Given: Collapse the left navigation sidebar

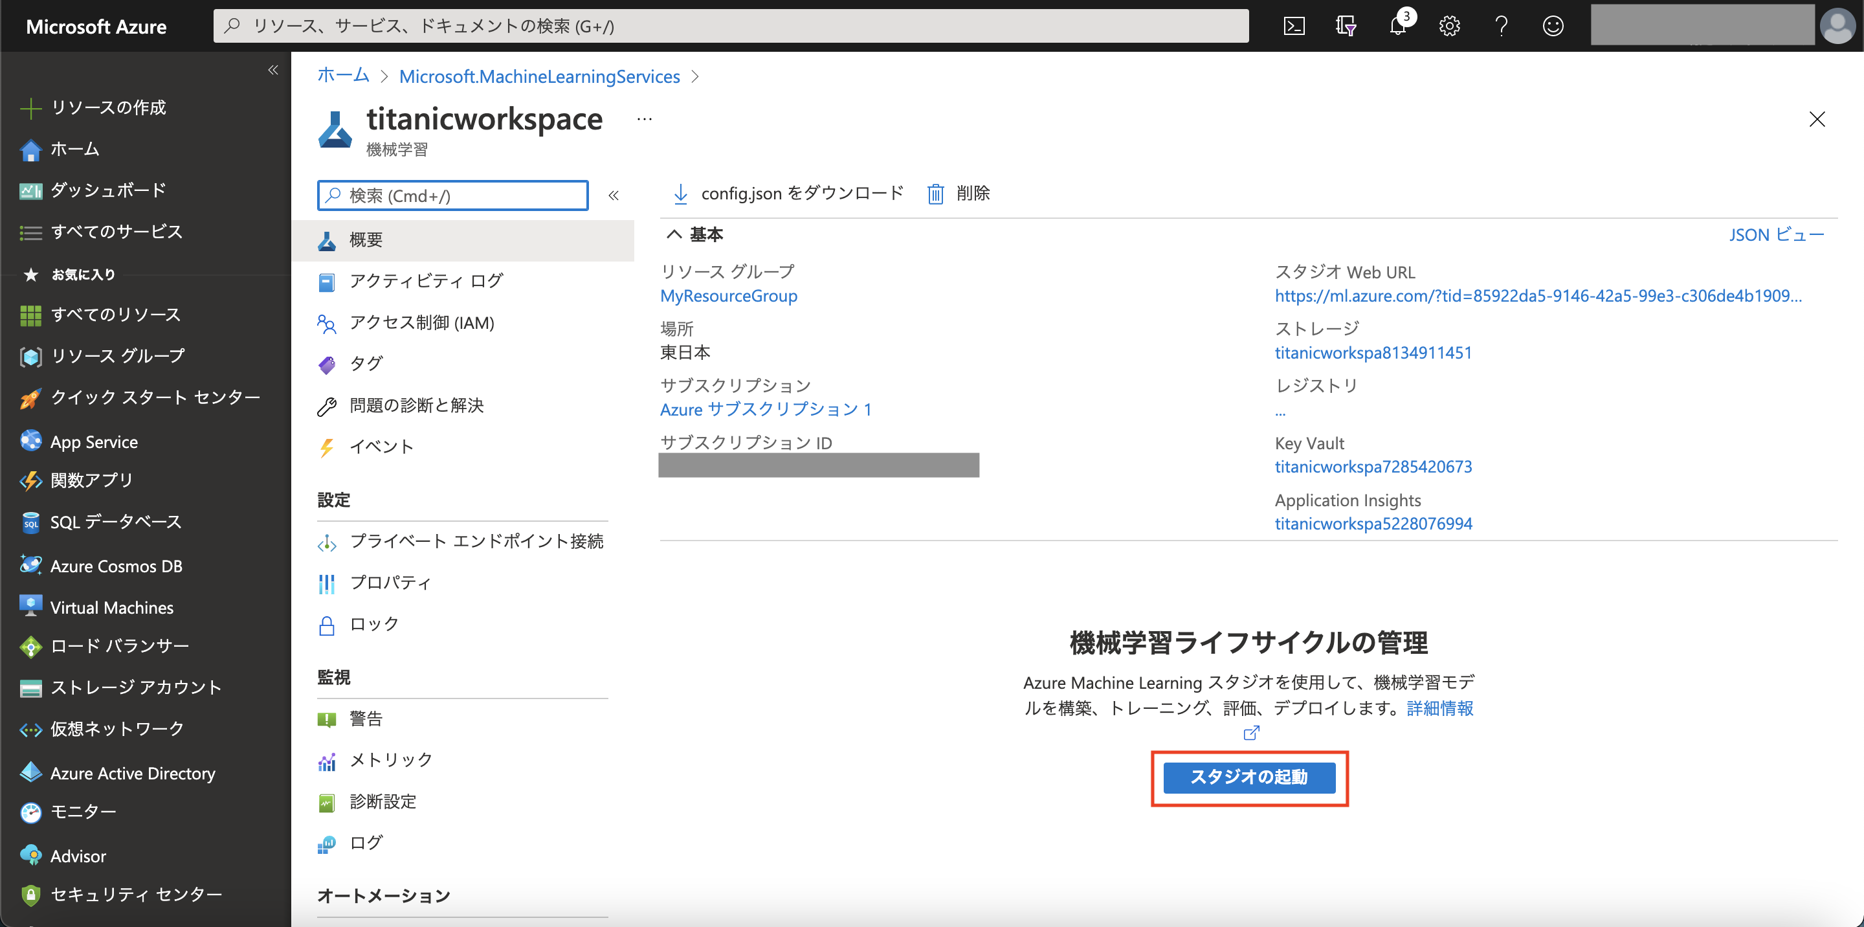Looking at the screenshot, I should pyautogui.click(x=272, y=69).
